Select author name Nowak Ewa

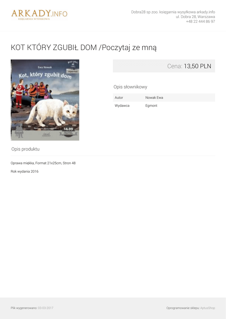point(154,98)
